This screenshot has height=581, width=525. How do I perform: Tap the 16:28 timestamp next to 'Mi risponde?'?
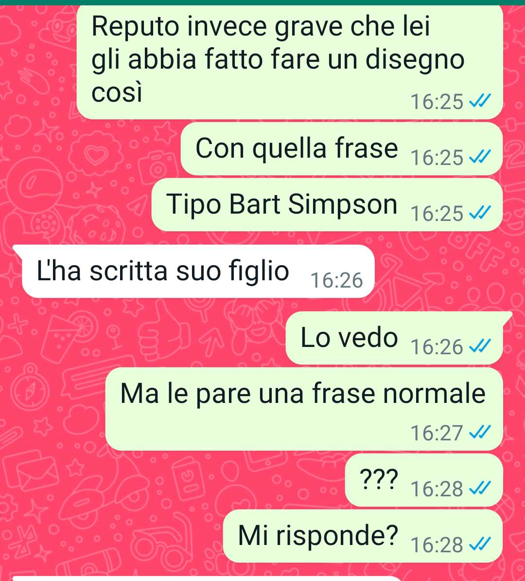437,545
